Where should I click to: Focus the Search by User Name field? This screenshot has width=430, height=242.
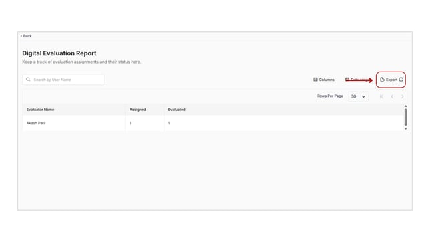[63, 80]
